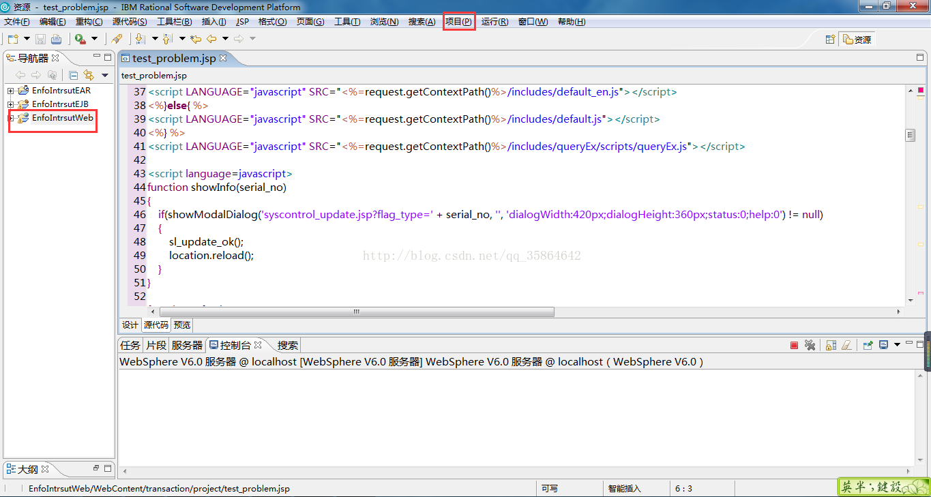
Task: Expand the EnfoIntrsutWeb project node
Action: [x=11, y=118]
